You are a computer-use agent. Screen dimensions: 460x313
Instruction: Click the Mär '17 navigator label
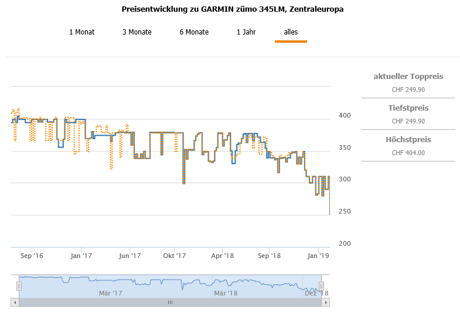pos(110,293)
